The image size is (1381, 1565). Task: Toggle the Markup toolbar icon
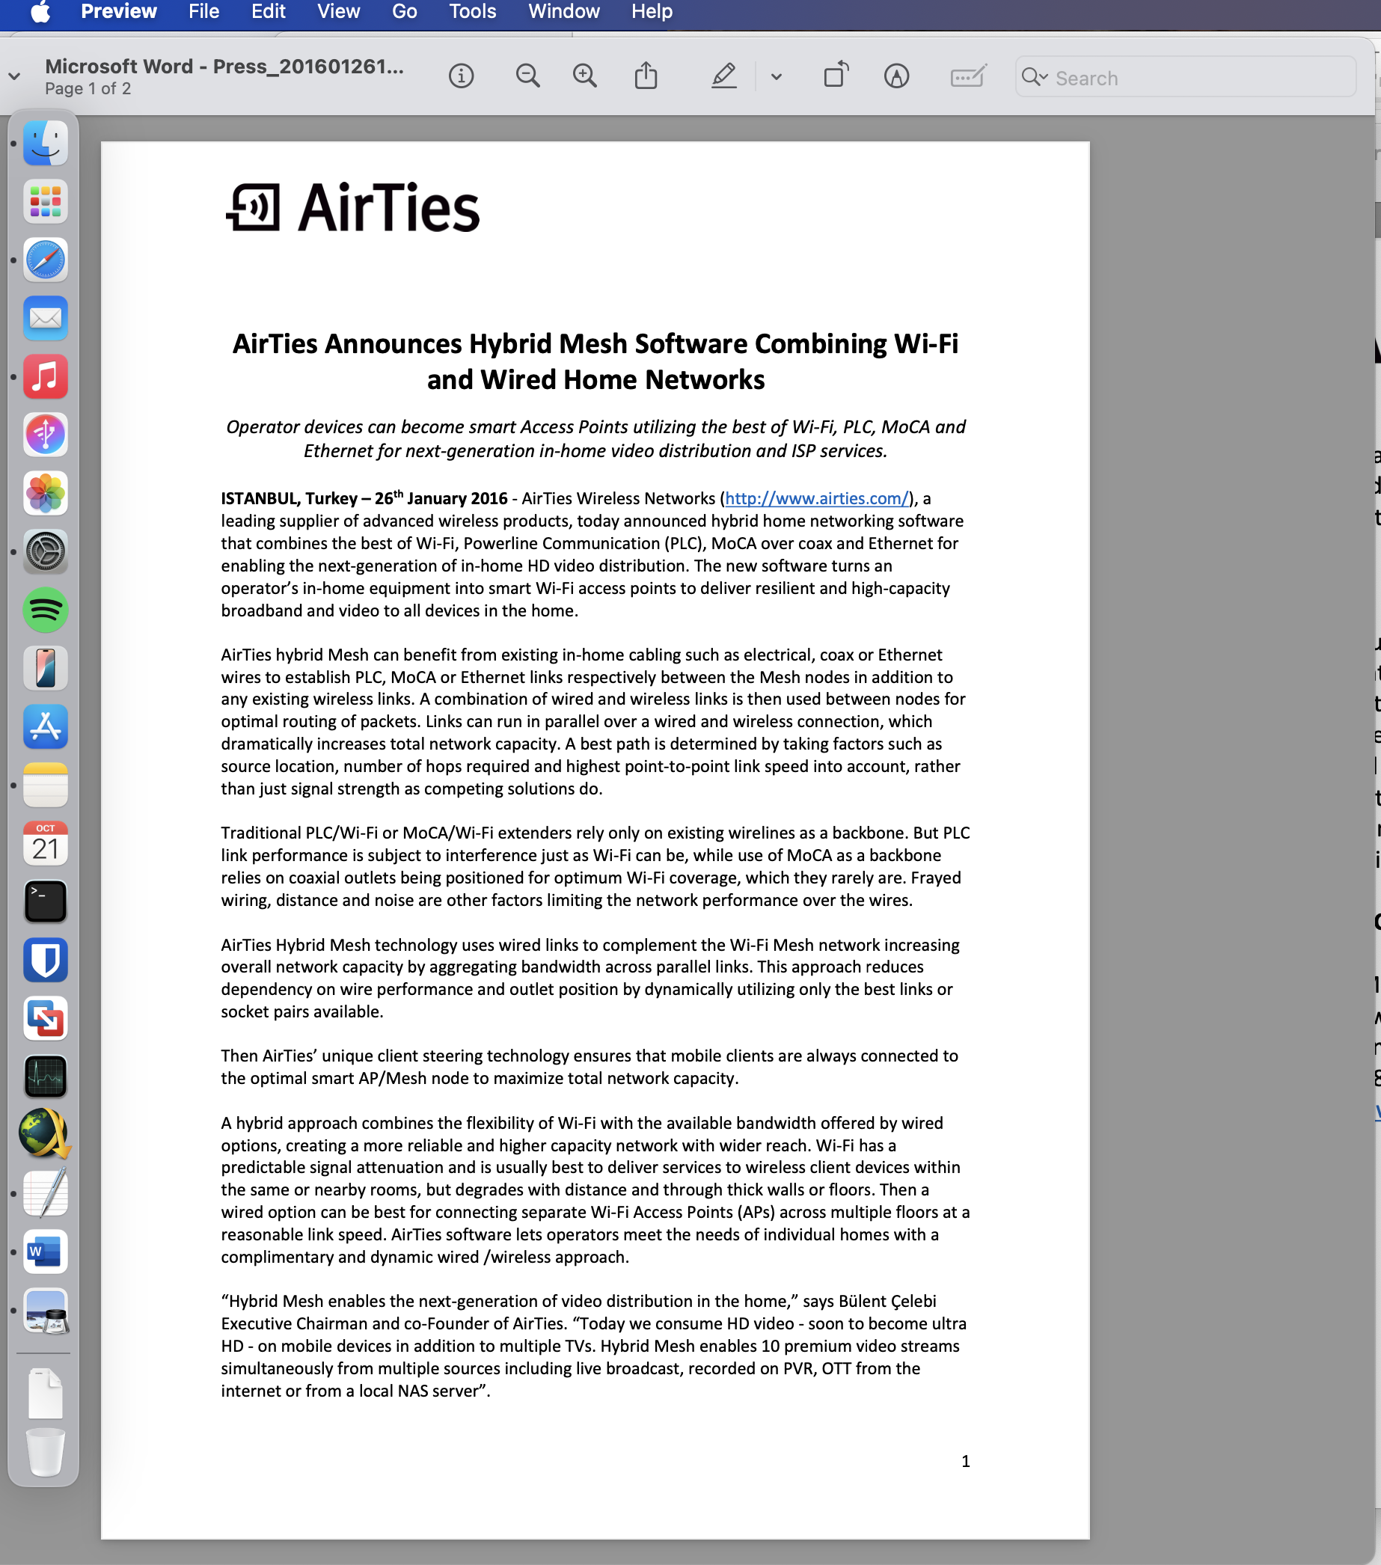pos(896,76)
